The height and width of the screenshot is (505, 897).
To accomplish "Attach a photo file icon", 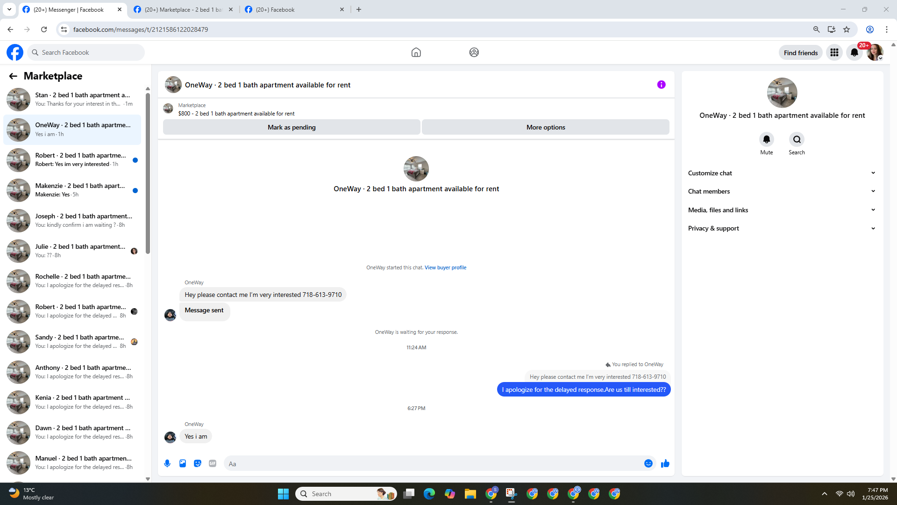I will 183,463.
